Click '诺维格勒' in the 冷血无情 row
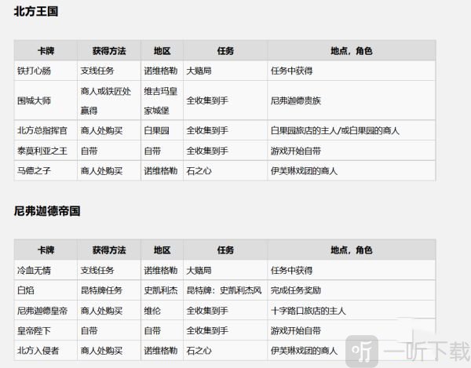This screenshot has height=368, width=471. [161, 270]
